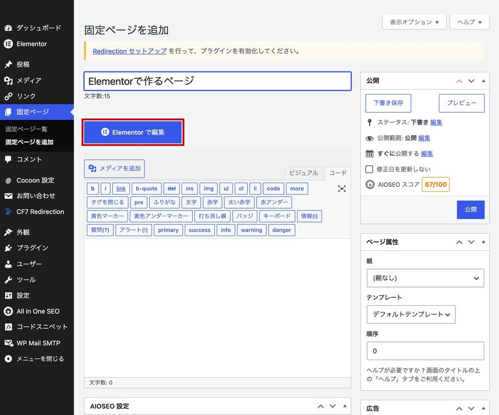This screenshot has width=499, height=415.
Task: Save the draft
Action: tap(388, 103)
